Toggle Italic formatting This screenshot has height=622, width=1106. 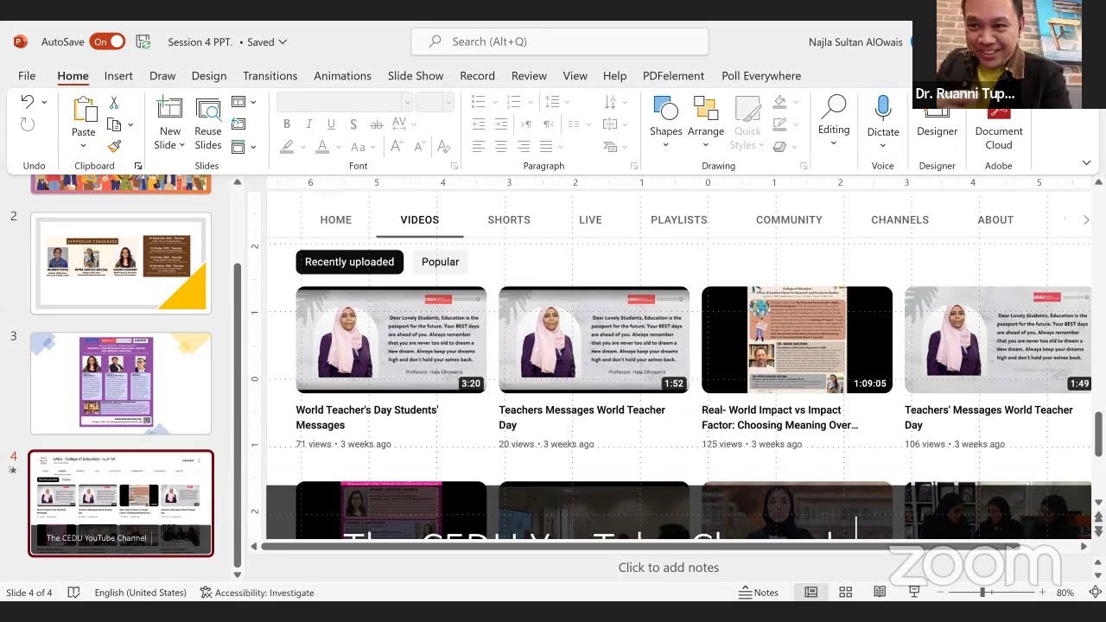308,124
